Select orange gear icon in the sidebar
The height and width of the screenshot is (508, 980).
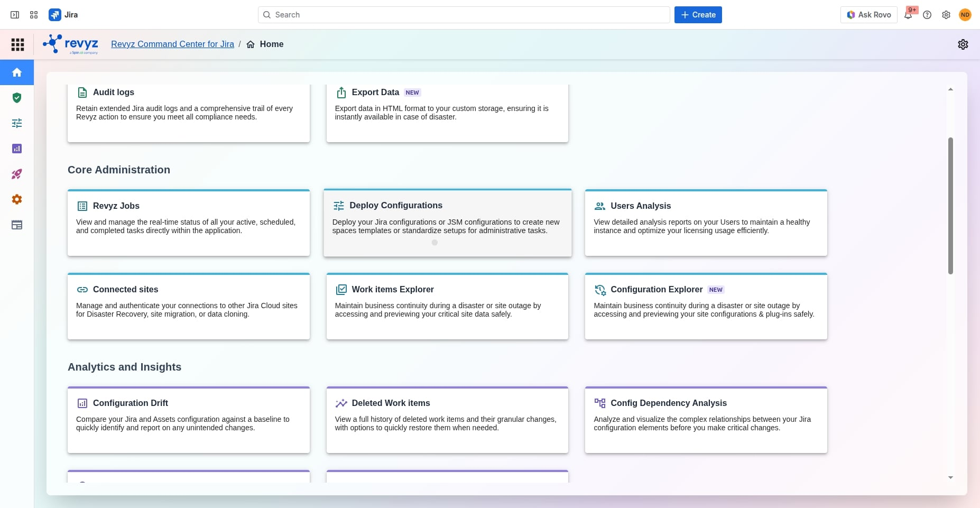click(x=17, y=199)
